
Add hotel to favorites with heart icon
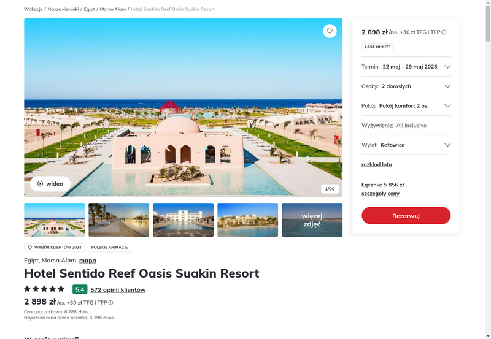(x=330, y=31)
